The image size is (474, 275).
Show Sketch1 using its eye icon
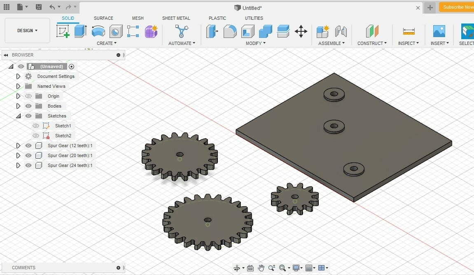36,126
